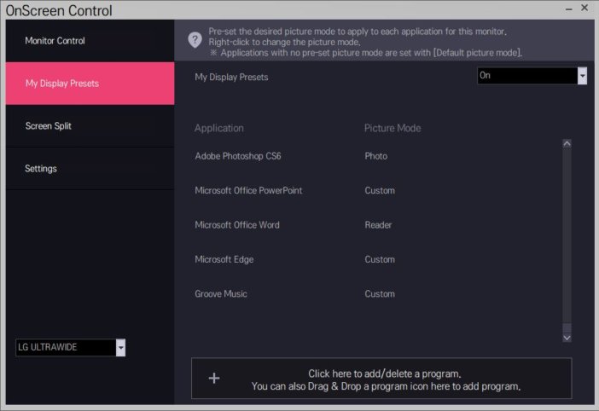Click the plus icon to add program

point(214,379)
